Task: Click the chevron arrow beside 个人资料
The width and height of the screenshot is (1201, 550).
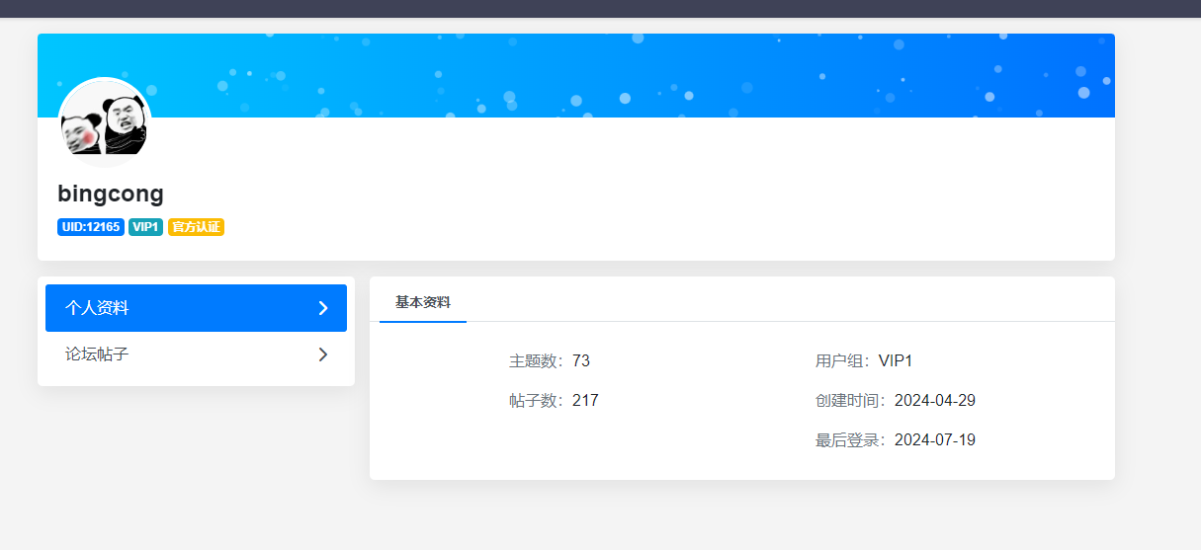Action: point(322,308)
